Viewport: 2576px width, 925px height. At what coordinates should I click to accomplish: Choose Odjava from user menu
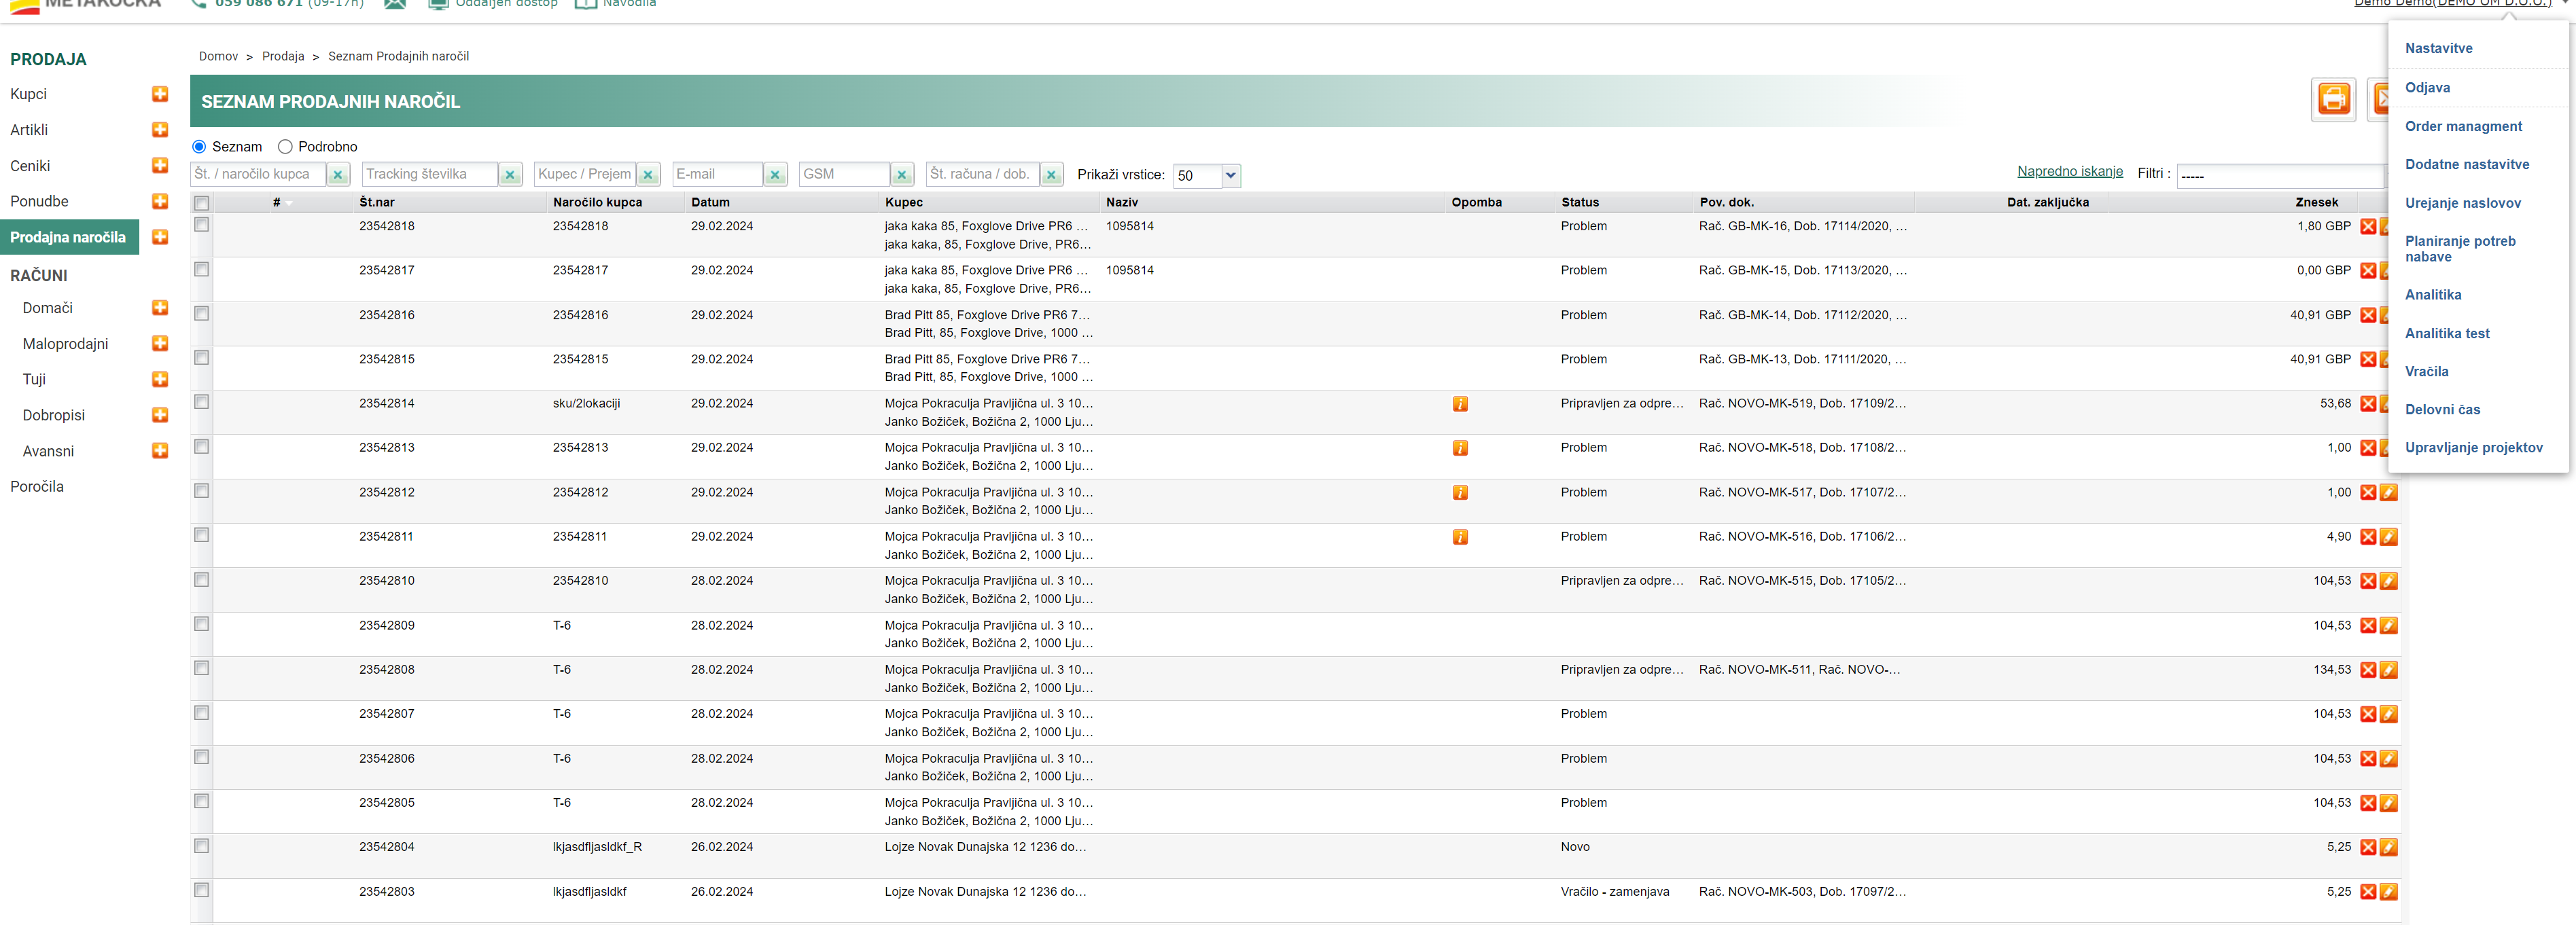click(x=2427, y=88)
